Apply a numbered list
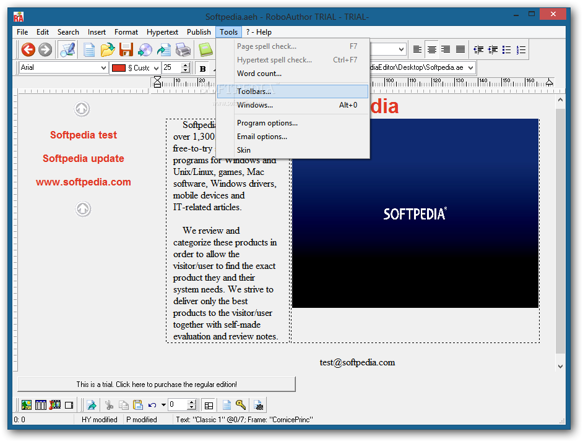This screenshot has height=442, width=583. [x=521, y=49]
